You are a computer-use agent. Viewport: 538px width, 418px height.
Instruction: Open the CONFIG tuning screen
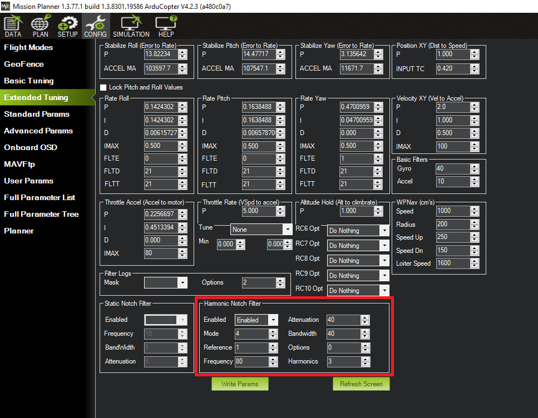[95, 26]
